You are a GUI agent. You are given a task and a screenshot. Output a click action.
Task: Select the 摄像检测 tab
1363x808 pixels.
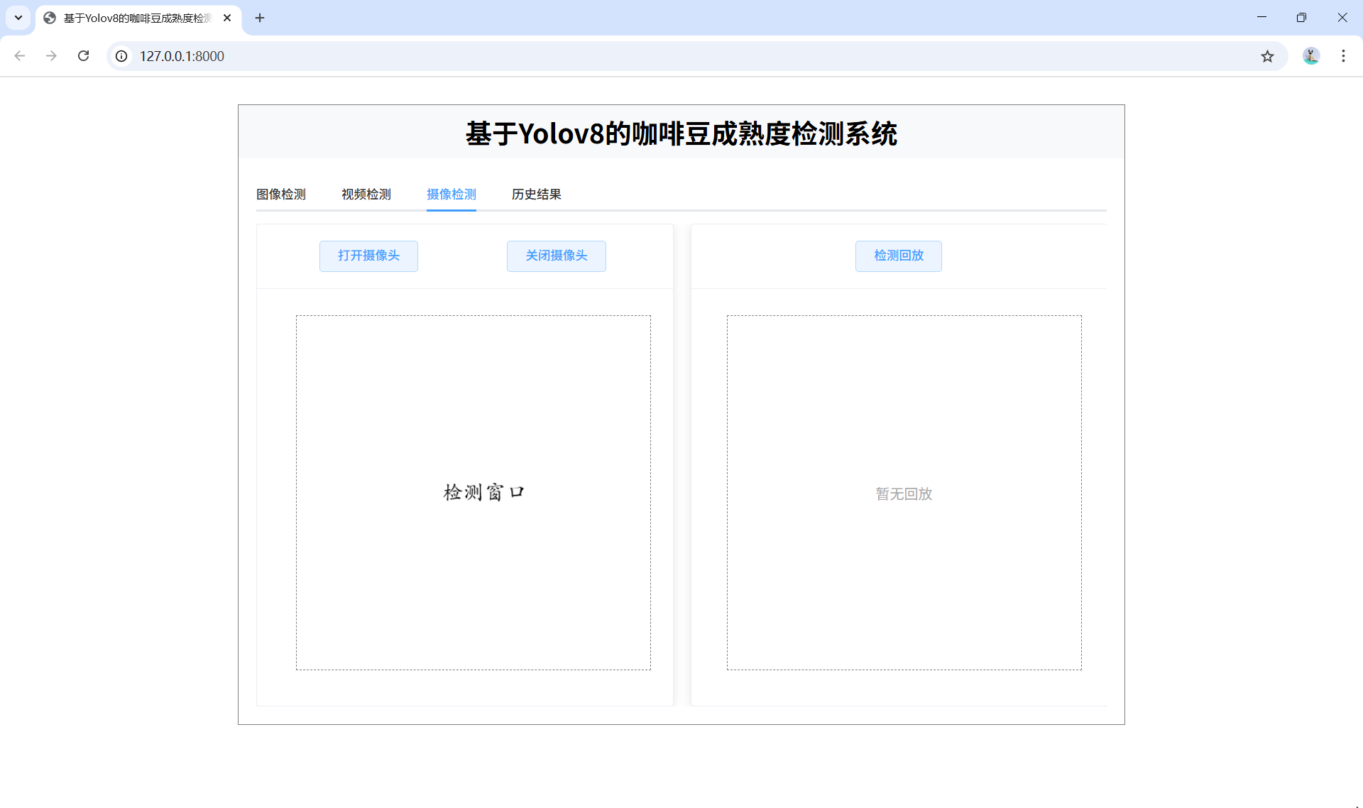pos(451,195)
